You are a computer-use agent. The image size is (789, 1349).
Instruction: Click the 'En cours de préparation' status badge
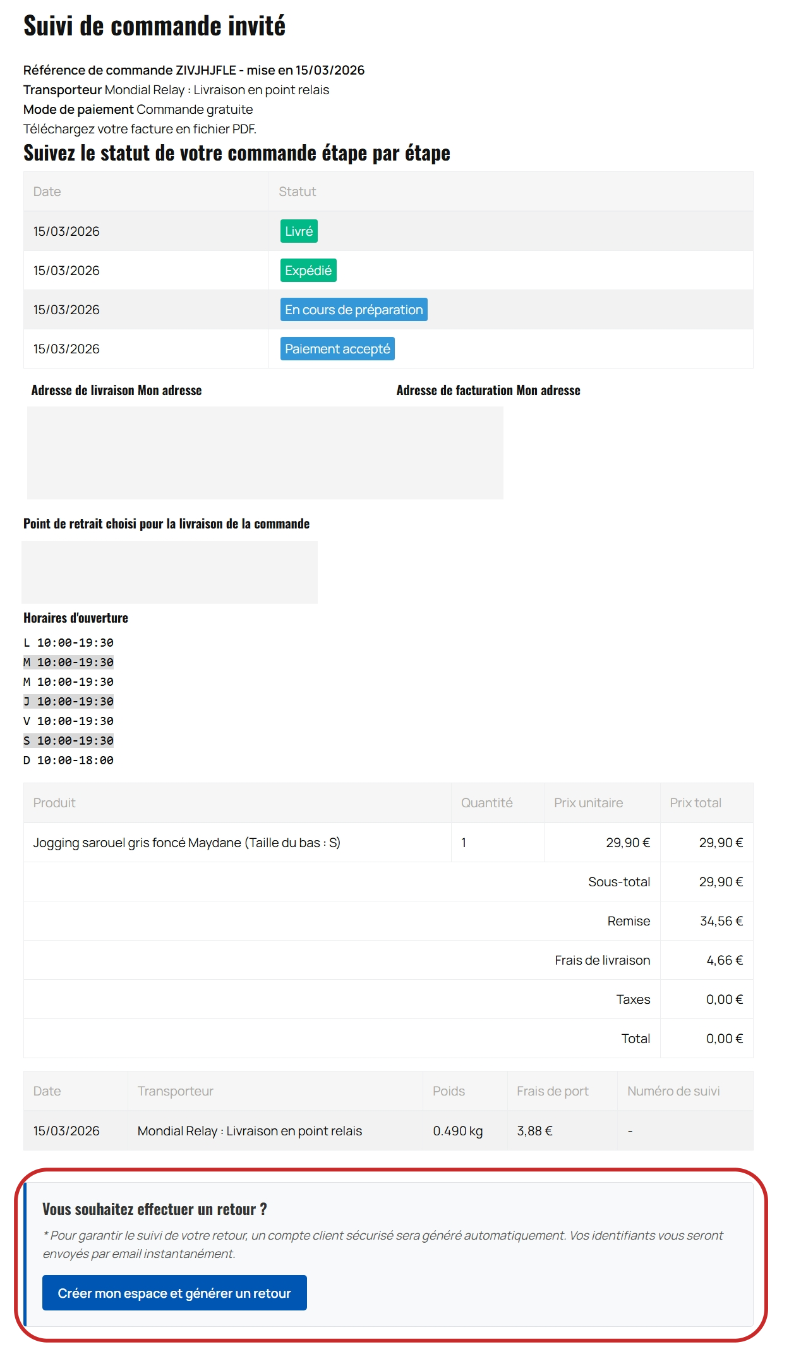tap(354, 309)
